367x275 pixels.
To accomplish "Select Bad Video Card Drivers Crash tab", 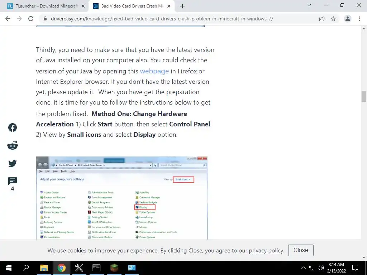I will point(132,6).
